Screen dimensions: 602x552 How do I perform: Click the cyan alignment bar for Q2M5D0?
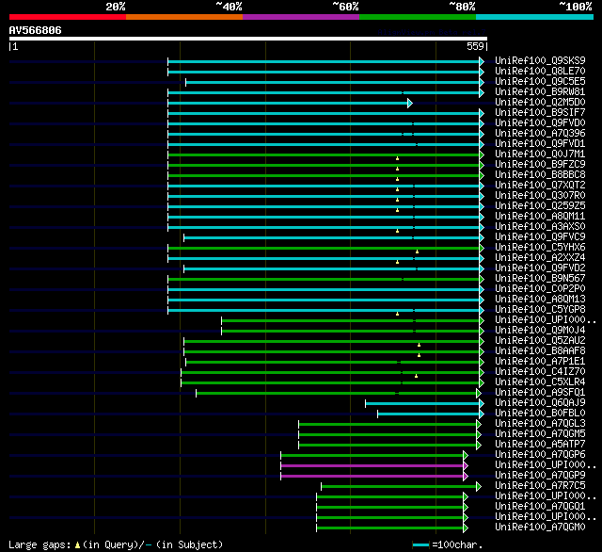point(291,103)
